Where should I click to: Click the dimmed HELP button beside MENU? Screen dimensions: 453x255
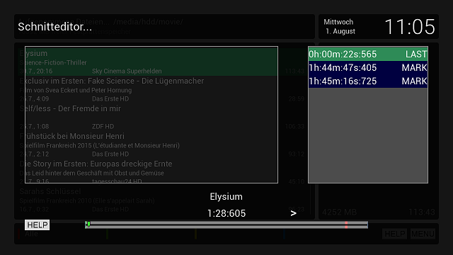pyautogui.click(x=395, y=234)
